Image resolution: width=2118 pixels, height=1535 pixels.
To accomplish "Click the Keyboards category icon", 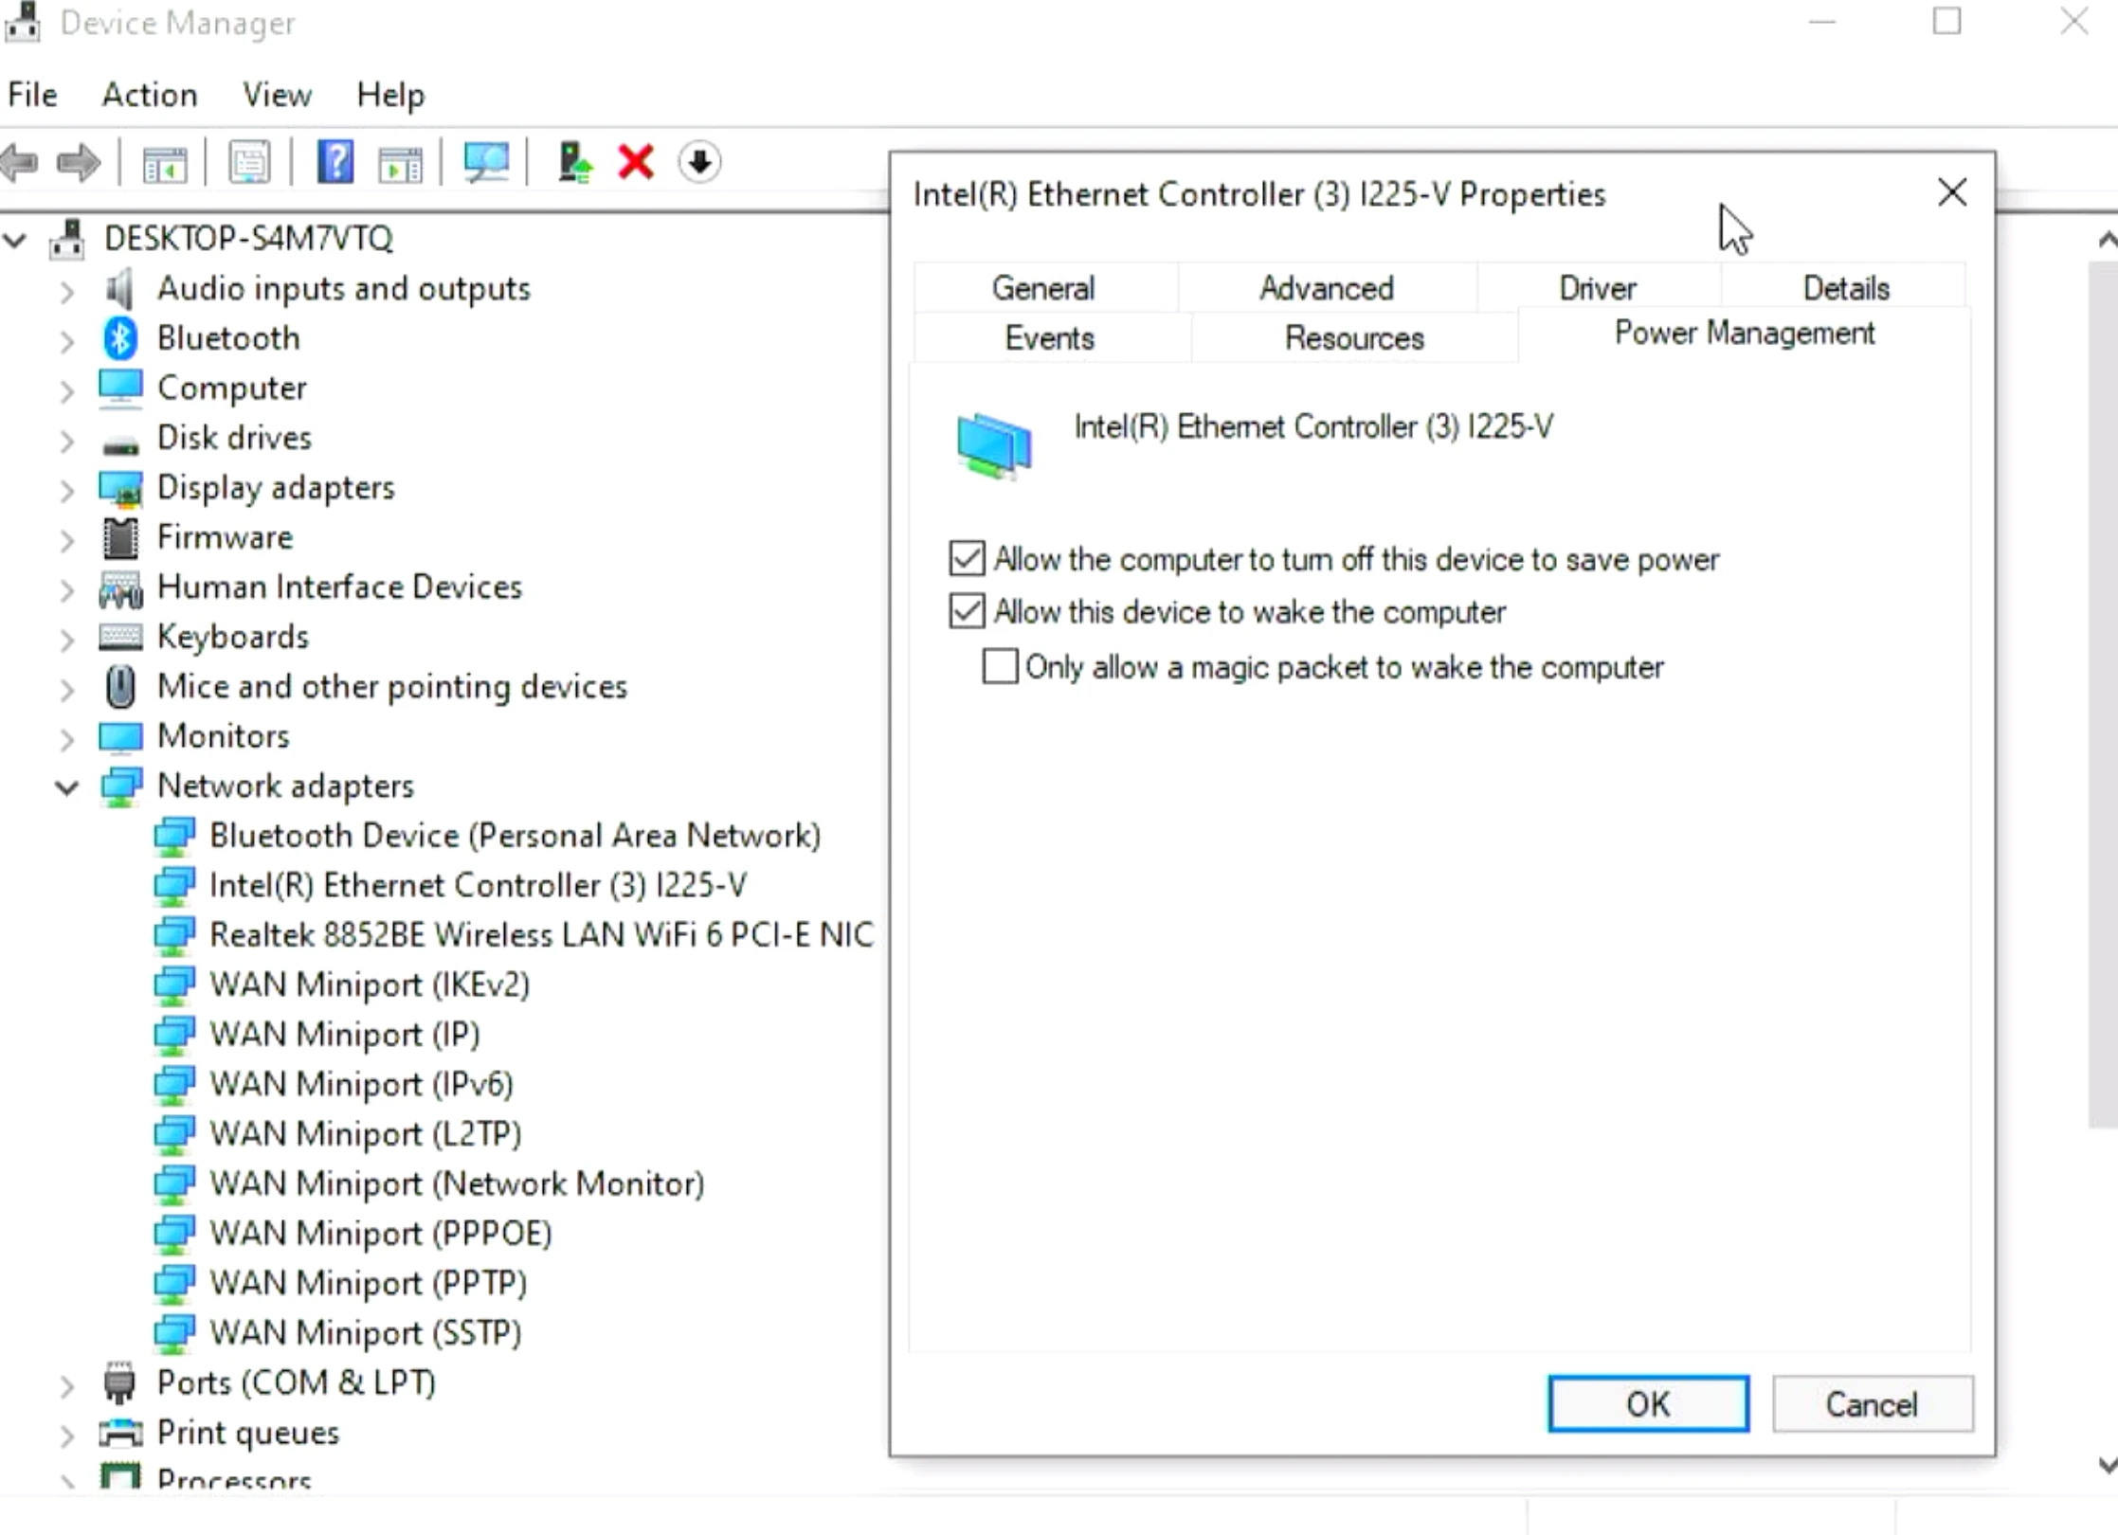I will coord(120,637).
